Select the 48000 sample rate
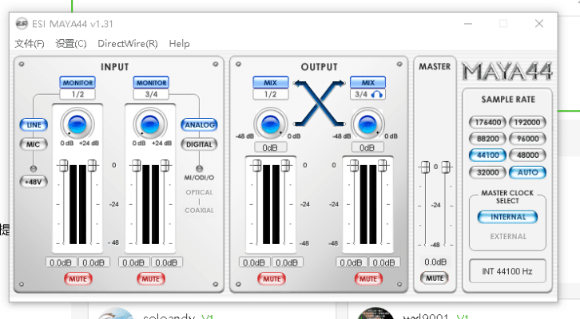This screenshot has height=319, width=580. (x=528, y=156)
